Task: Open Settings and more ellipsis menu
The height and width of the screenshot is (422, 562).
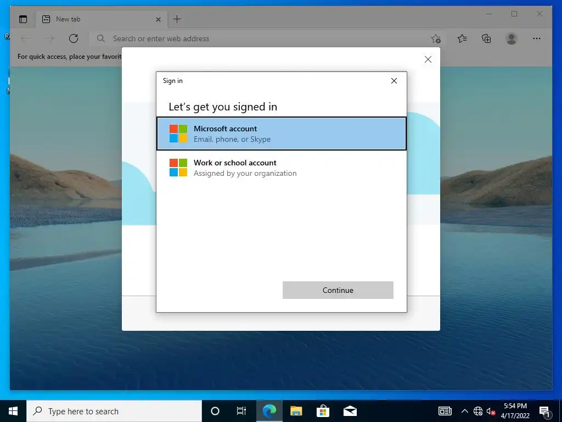Action: pyautogui.click(x=537, y=38)
